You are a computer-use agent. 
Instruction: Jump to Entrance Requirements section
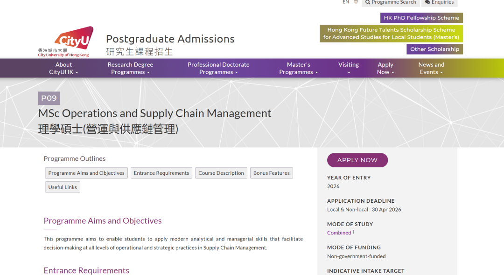click(x=161, y=173)
